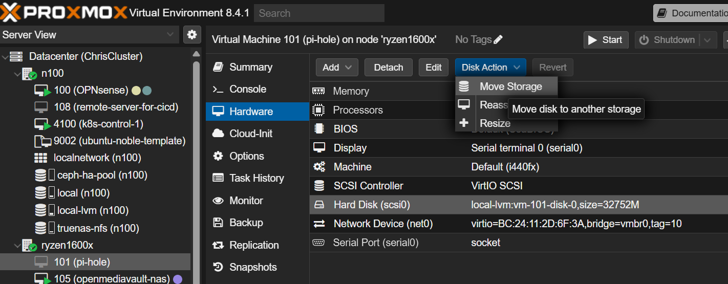Open the Replication tab
This screenshot has height=284, width=728.
click(x=258, y=245)
